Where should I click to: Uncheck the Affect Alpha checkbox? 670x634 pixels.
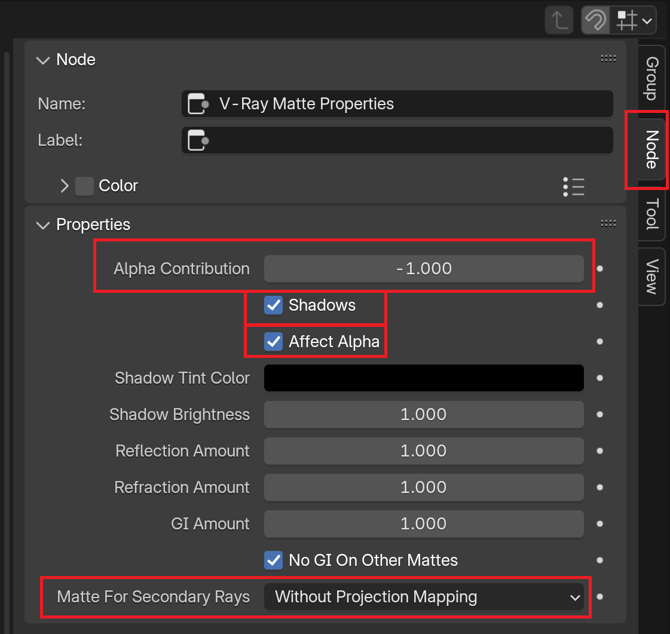(x=274, y=342)
